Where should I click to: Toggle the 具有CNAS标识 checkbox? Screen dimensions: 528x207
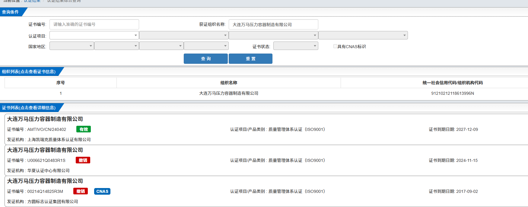click(x=335, y=46)
